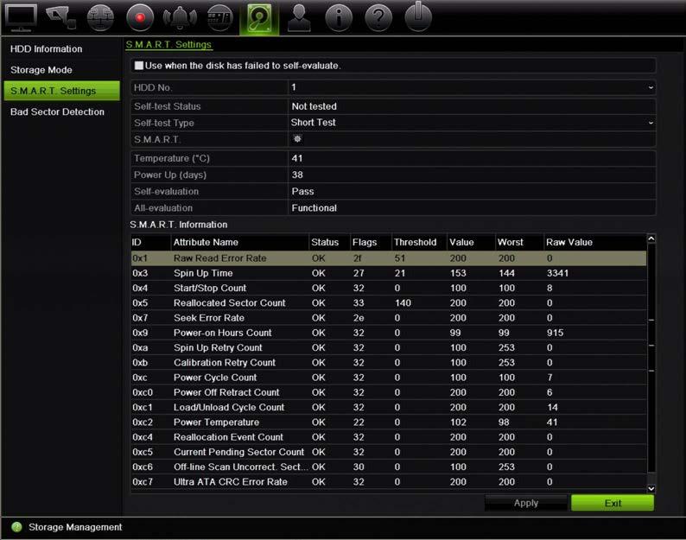686x540 pixels.
Task: Click the Power Up days value 38
Action: pyautogui.click(x=297, y=175)
